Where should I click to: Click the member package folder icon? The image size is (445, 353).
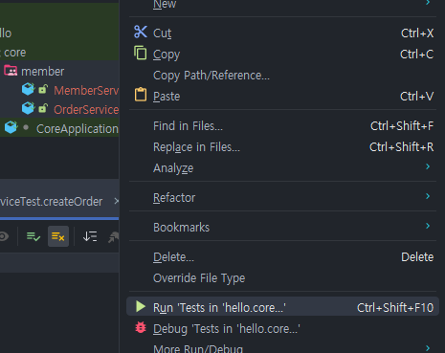(x=11, y=71)
